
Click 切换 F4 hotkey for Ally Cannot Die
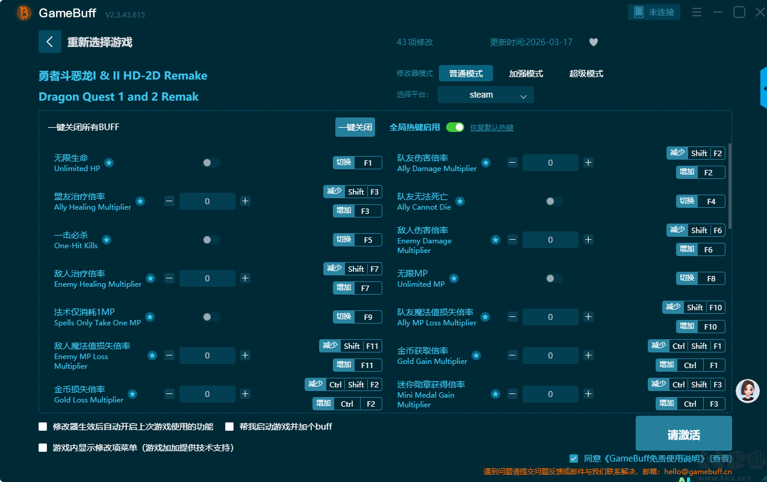click(x=701, y=201)
